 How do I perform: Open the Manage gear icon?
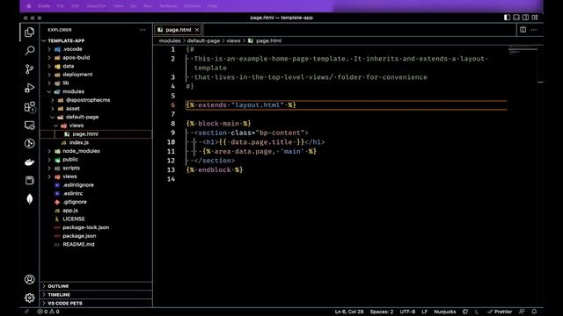tap(29, 298)
